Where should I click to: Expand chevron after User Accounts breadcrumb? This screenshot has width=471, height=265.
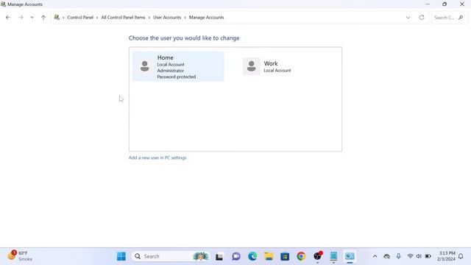click(x=185, y=18)
